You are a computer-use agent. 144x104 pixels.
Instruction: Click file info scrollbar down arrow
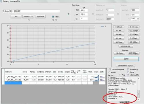point(139,99)
